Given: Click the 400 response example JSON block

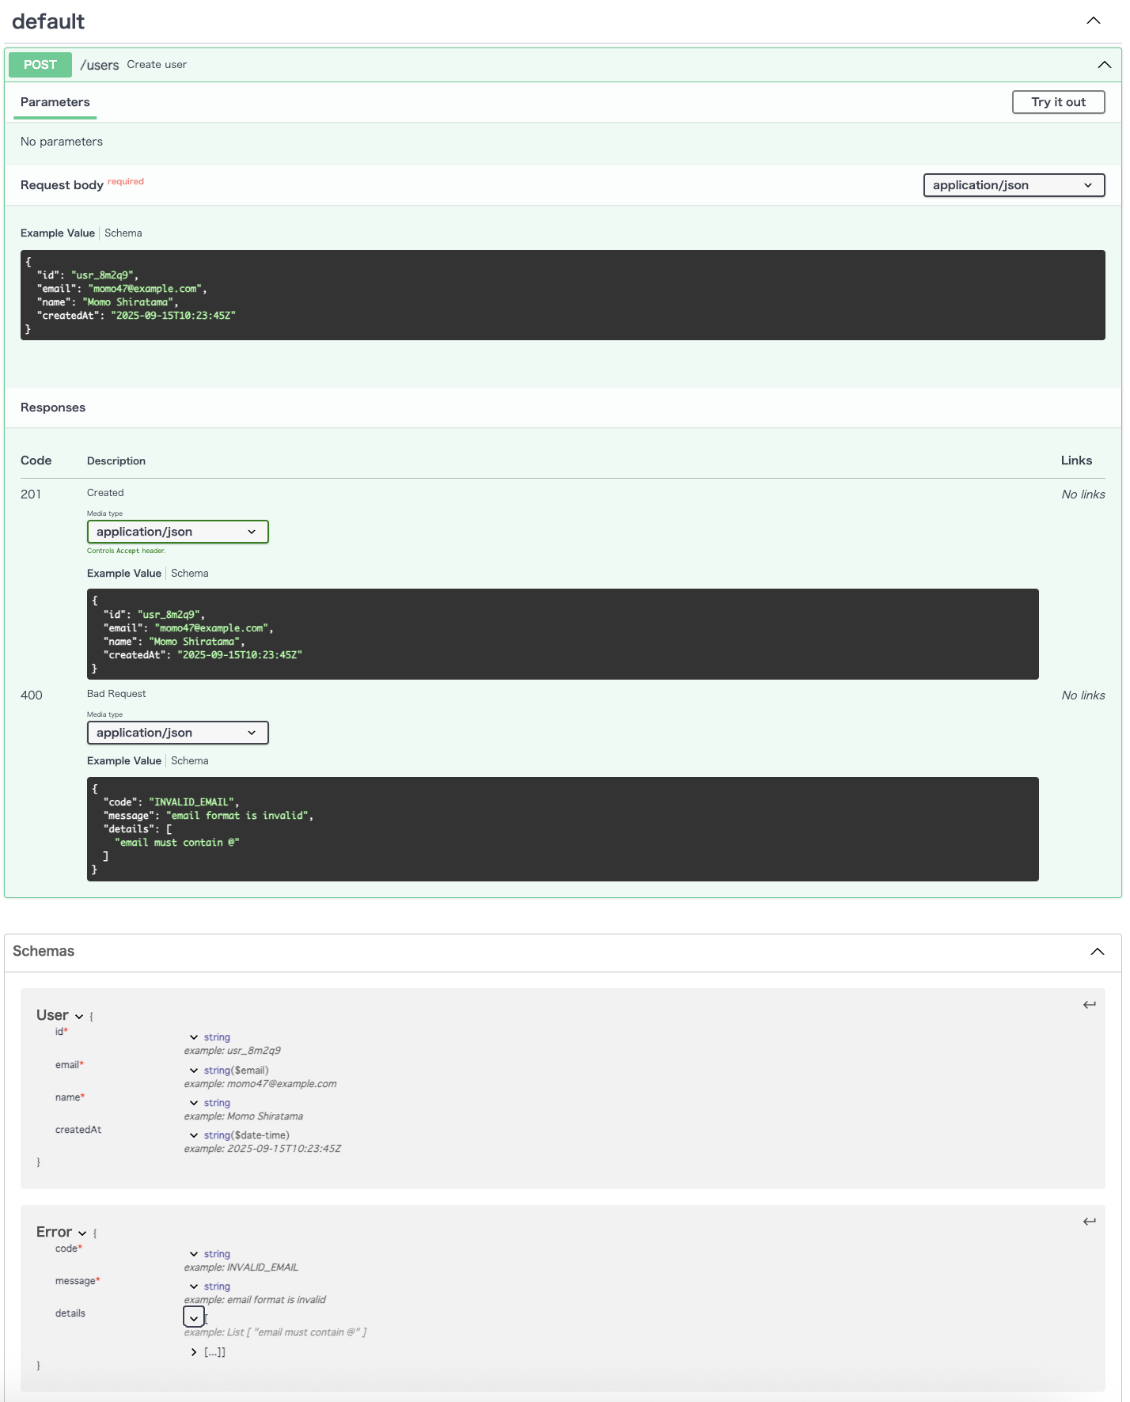Looking at the screenshot, I should pos(563,829).
